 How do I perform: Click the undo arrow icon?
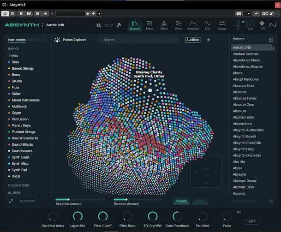click(x=106, y=25)
